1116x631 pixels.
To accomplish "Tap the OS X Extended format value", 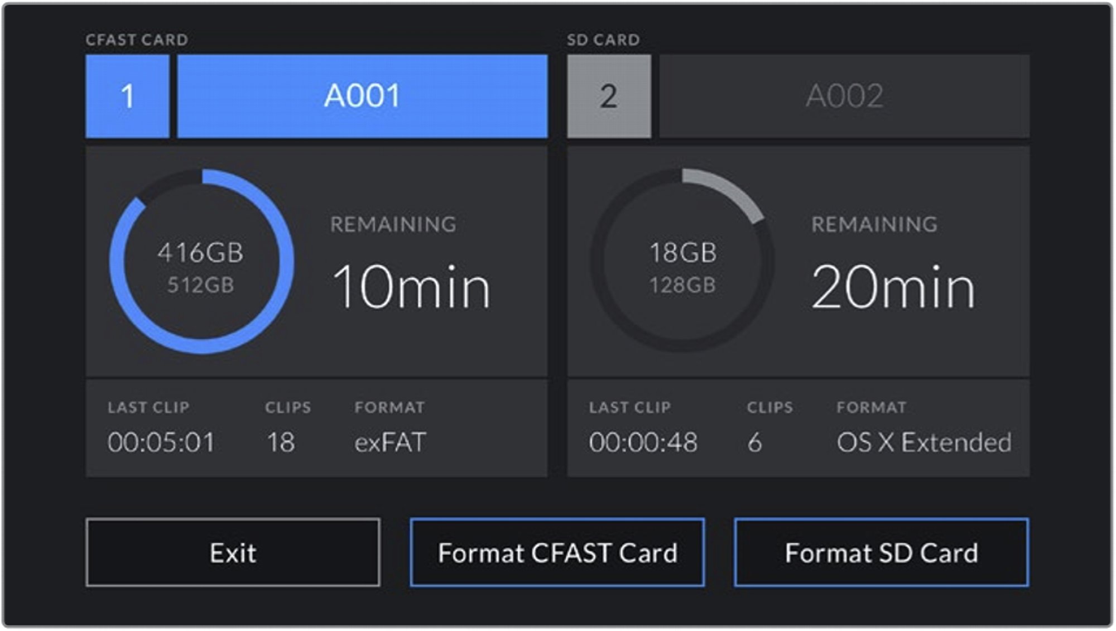I will coord(923,442).
